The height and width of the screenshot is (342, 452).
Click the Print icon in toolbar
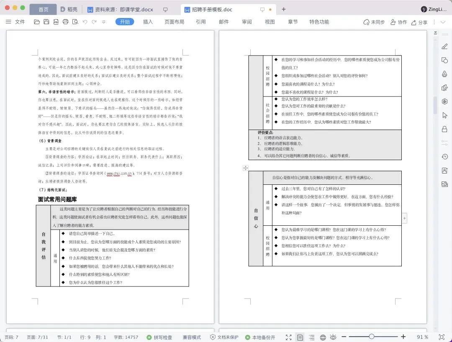(x=65, y=22)
